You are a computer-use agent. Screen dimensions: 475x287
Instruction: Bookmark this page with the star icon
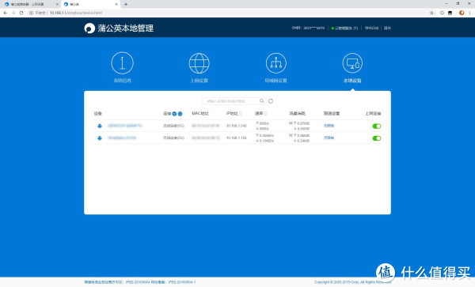click(431, 13)
